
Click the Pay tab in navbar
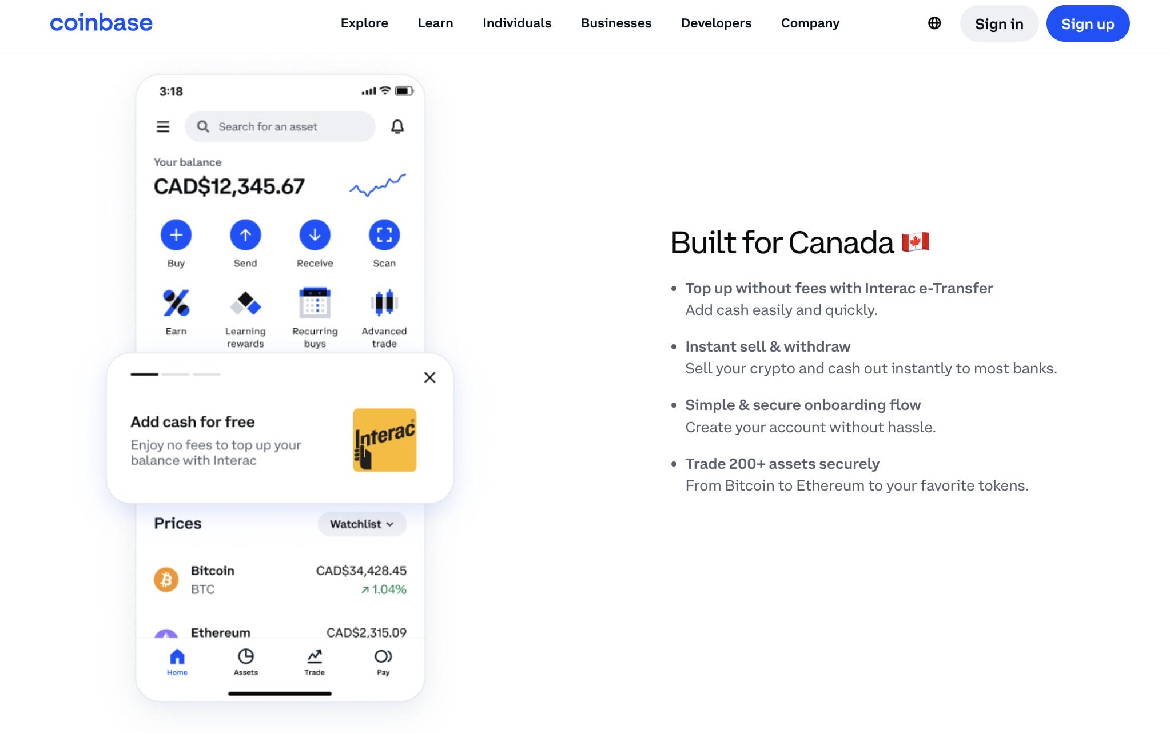(x=383, y=661)
